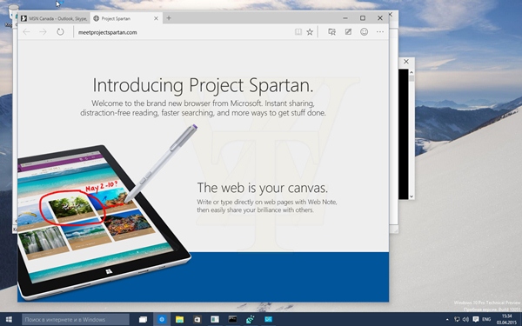This screenshot has height=326, width=522.
Task: Show hidden tray icons arrow
Action: [x=447, y=319]
